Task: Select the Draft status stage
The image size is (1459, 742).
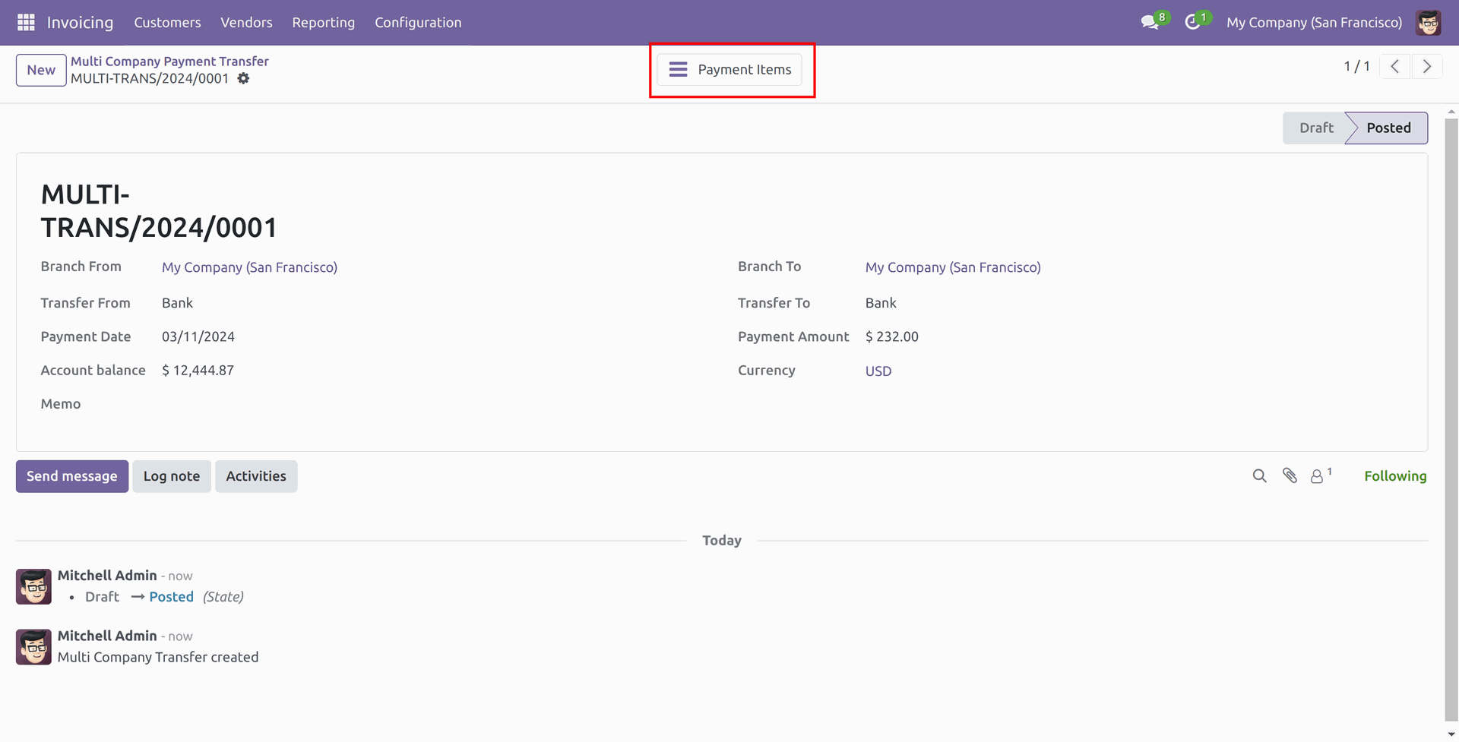Action: (1315, 128)
